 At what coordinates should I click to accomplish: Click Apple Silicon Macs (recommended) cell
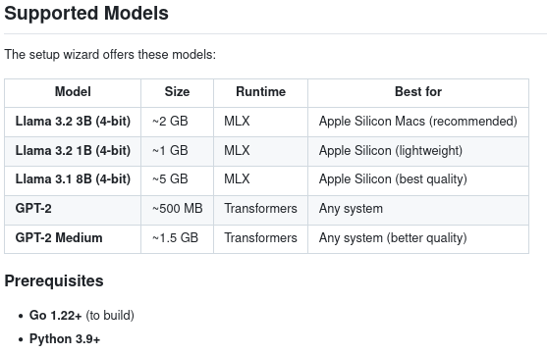tap(418, 122)
